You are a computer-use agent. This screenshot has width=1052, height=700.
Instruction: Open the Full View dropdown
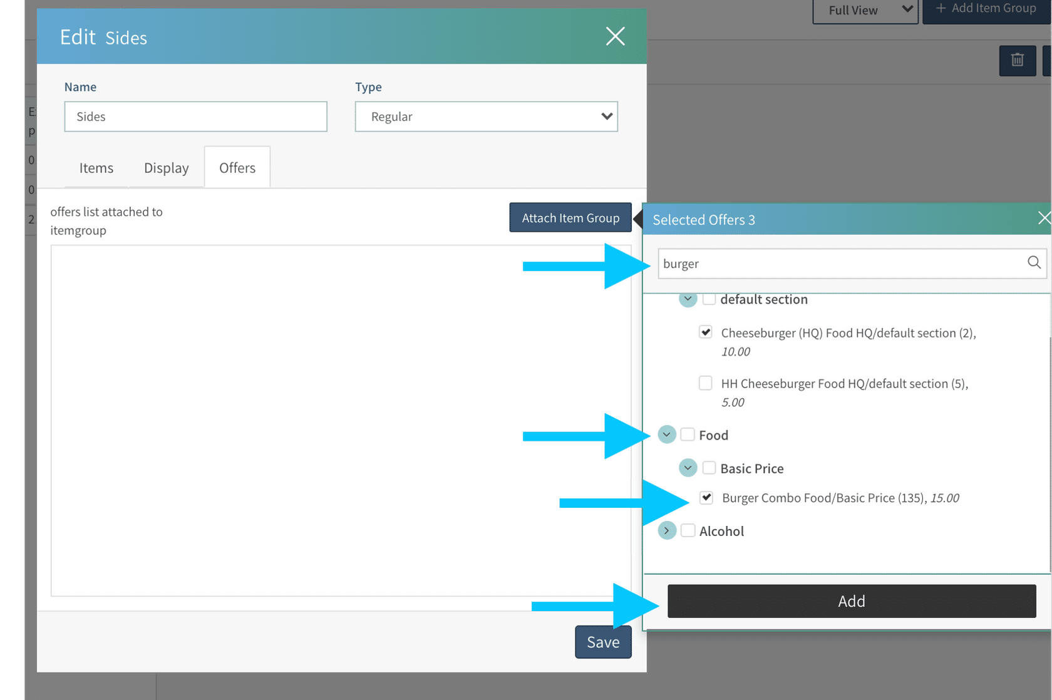(x=865, y=11)
